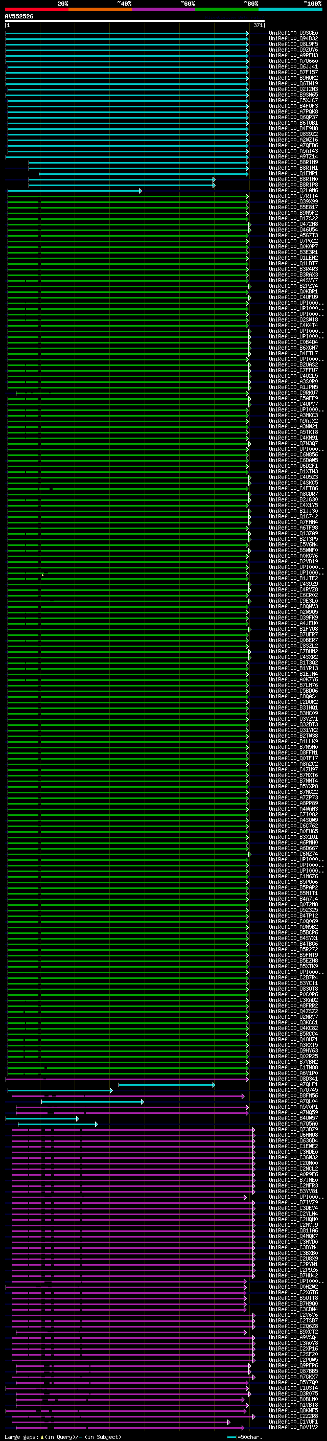
Task: Select the UniRef100_A7Q745 label
Action: [293, 1090]
